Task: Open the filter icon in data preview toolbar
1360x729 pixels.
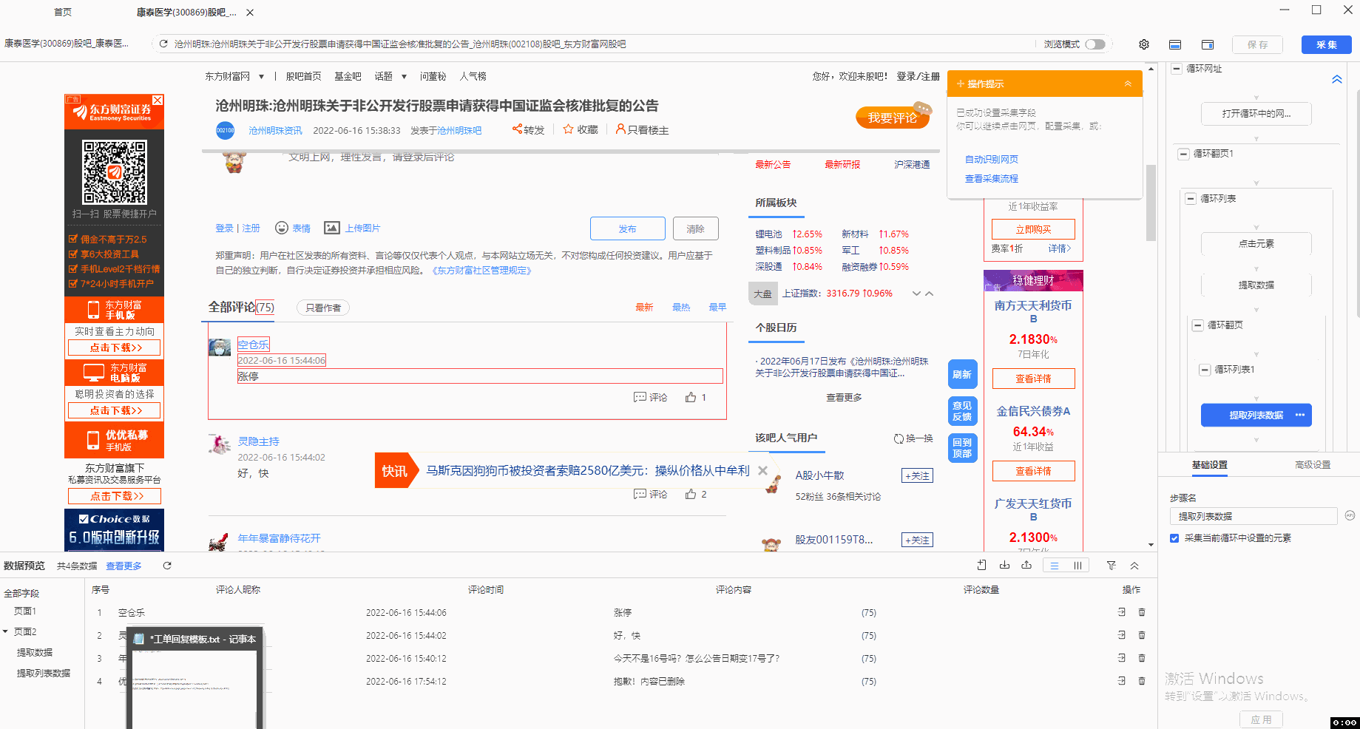Action: click(x=1112, y=566)
